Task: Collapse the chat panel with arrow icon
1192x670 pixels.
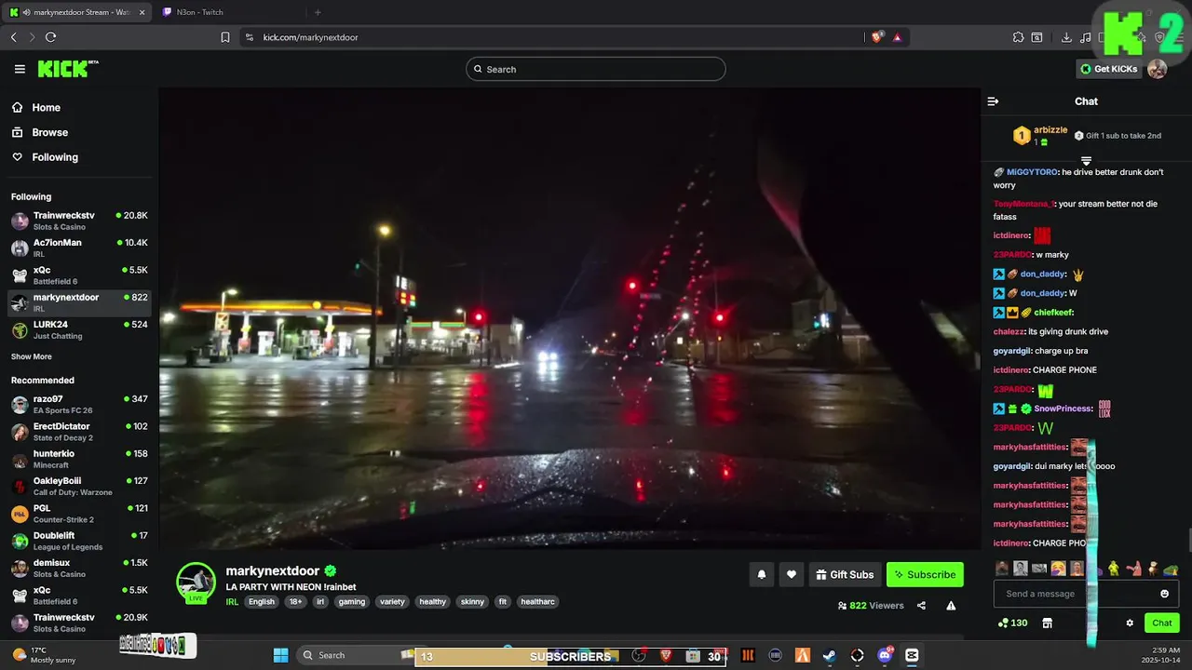Action: pyautogui.click(x=993, y=101)
